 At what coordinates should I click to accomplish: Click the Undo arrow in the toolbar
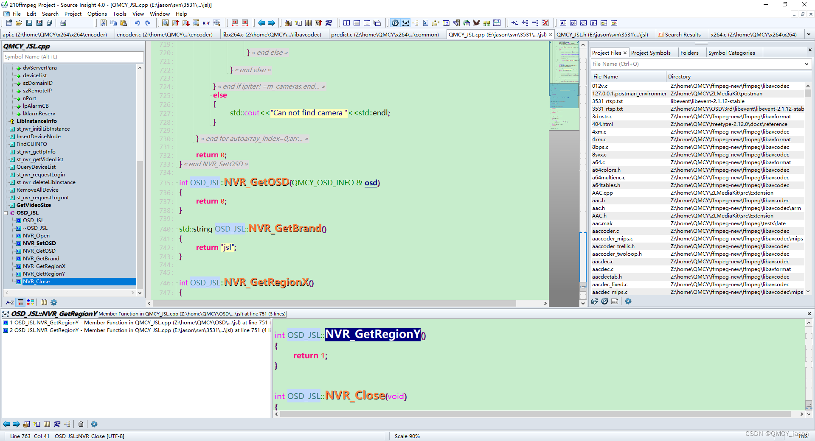[137, 23]
